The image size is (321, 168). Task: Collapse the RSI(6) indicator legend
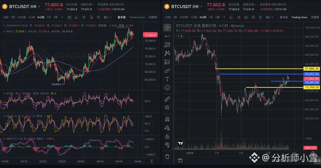4,93
